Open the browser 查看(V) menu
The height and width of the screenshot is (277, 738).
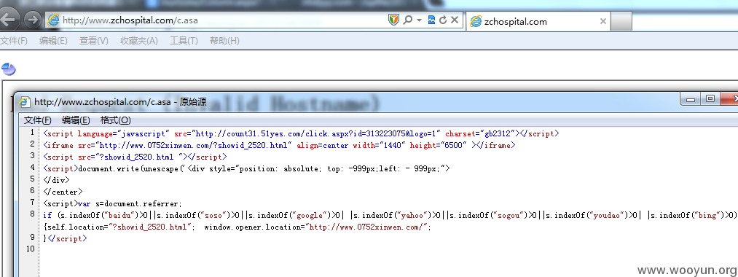(x=94, y=41)
